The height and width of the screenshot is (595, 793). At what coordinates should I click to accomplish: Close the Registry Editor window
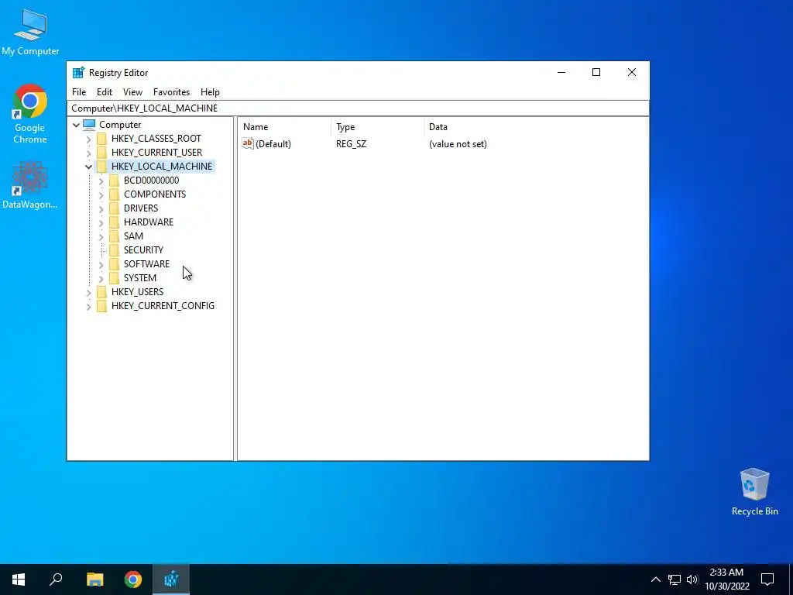pyautogui.click(x=632, y=72)
